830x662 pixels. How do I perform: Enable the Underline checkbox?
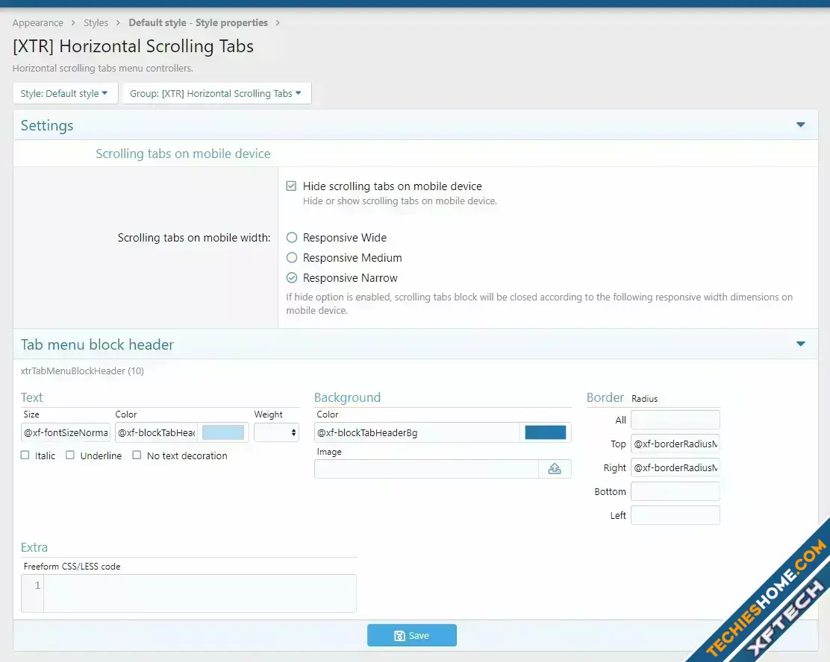pyautogui.click(x=70, y=455)
